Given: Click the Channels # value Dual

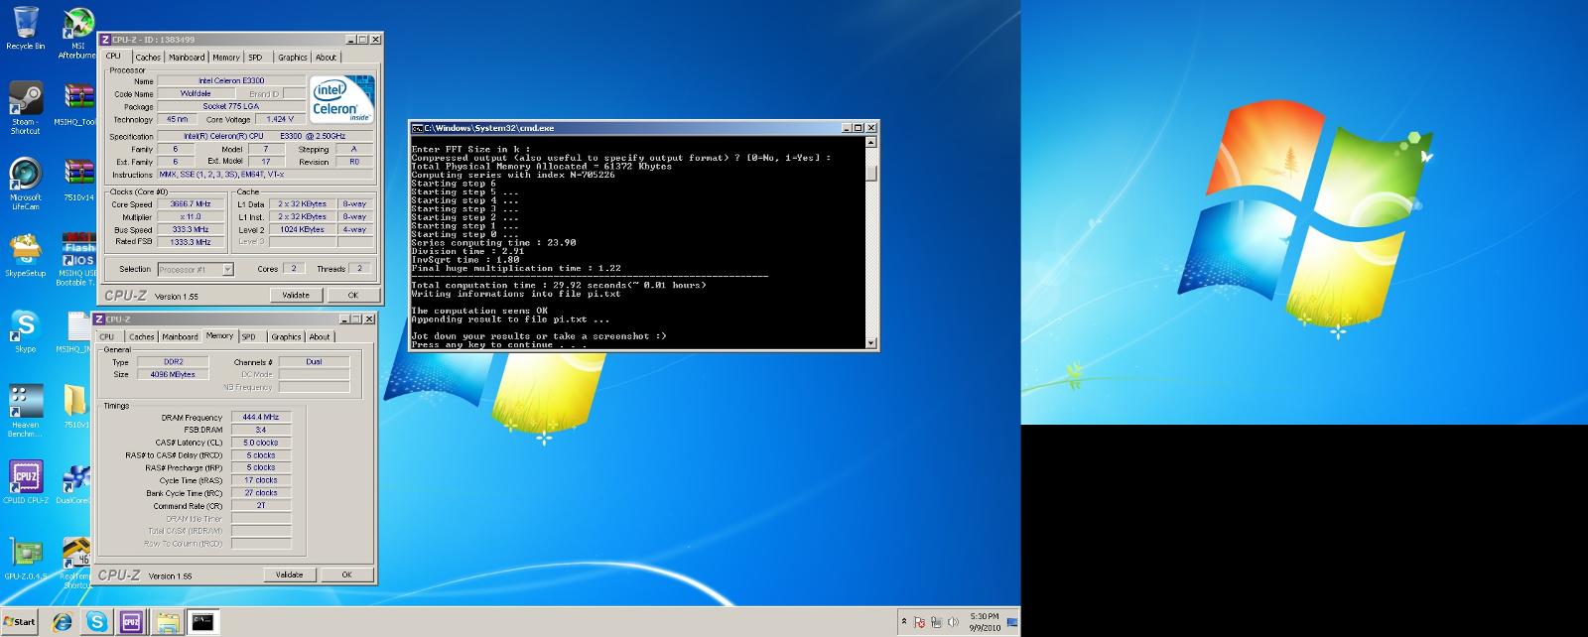Looking at the screenshot, I should 314,362.
